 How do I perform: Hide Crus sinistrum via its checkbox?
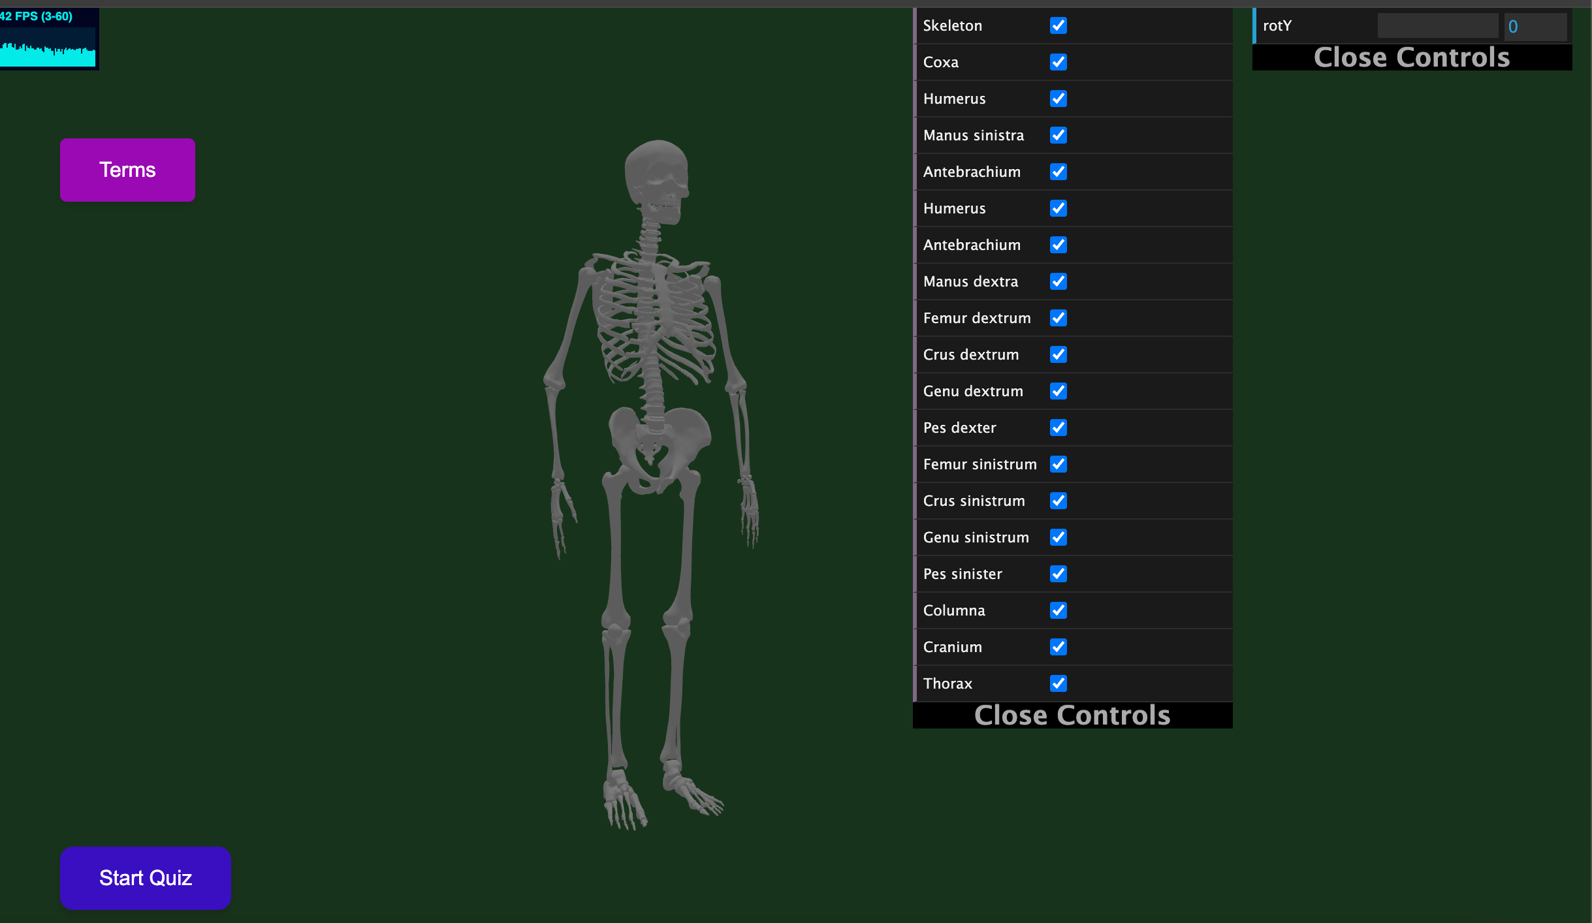[x=1059, y=501]
